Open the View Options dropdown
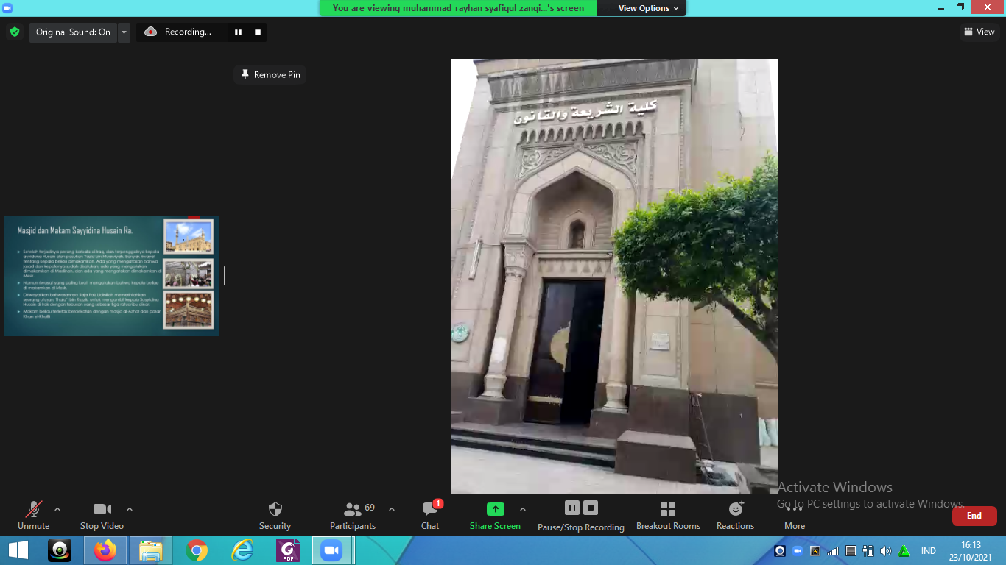This screenshot has height=565, width=1006. tap(643, 8)
